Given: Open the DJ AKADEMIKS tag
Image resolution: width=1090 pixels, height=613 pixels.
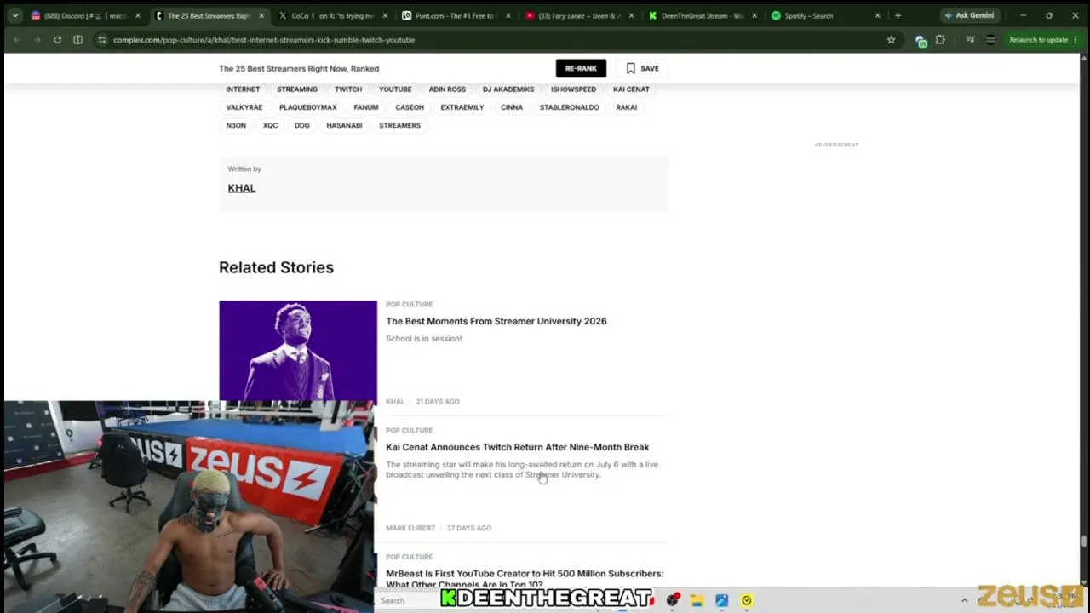Looking at the screenshot, I should (508, 89).
